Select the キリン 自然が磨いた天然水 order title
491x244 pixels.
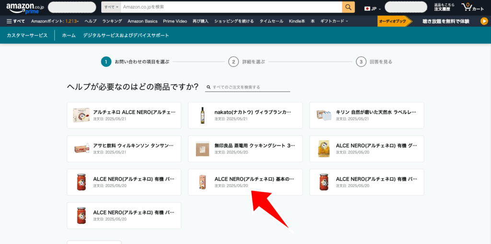(x=376, y=112)
